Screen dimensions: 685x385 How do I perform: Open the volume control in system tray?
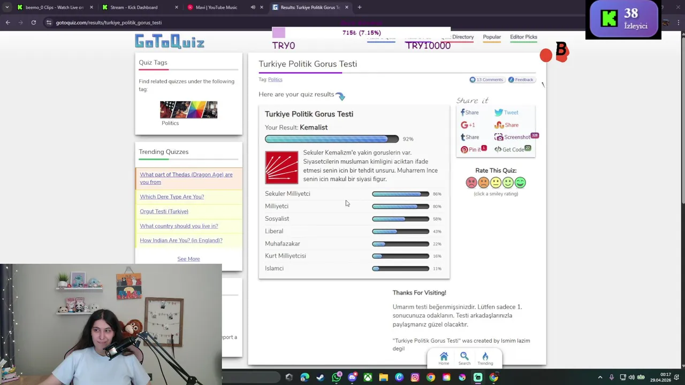tap(631, 378)
